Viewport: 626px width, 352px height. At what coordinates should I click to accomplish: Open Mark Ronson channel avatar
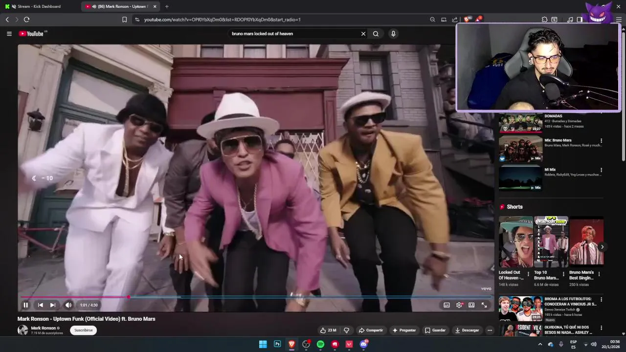[x=22, y=330]
